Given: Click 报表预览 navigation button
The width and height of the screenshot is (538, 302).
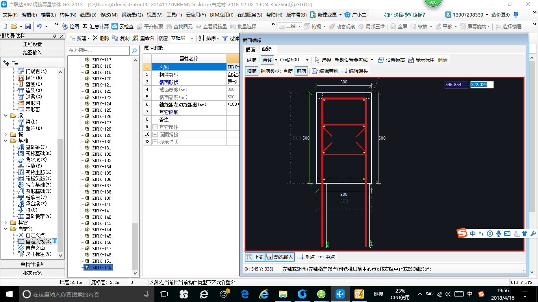Looking at the screenshot, I should [x=32, y=273].
